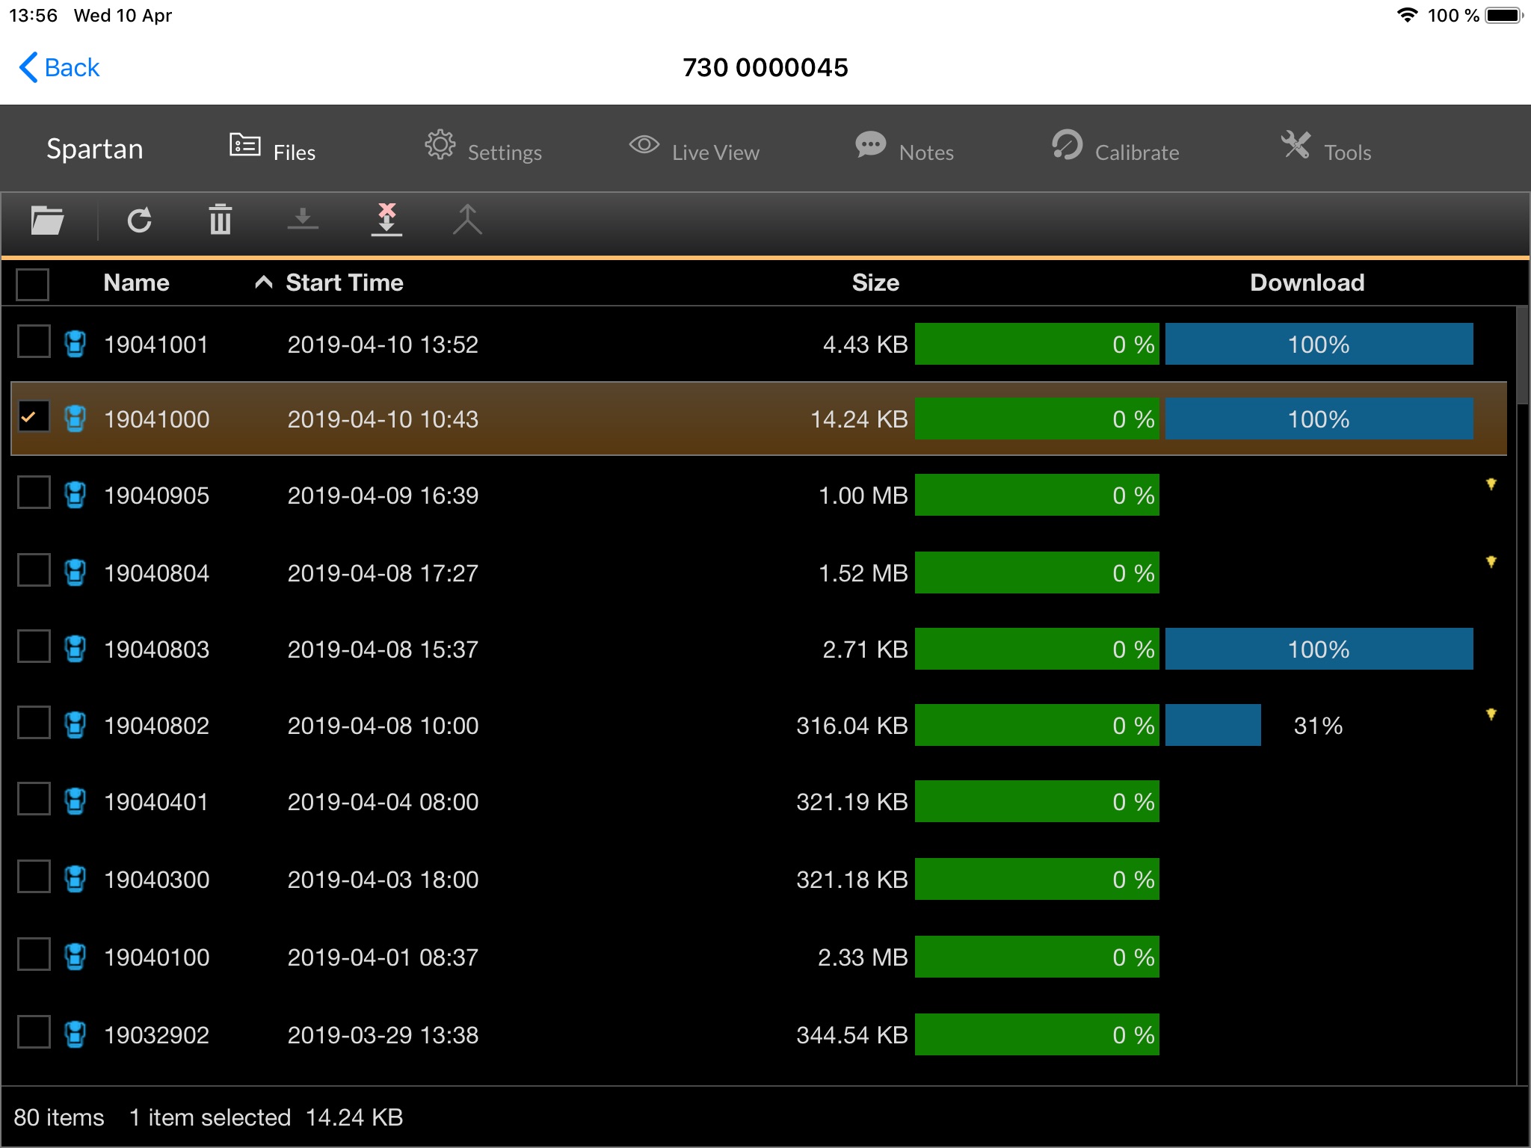Deselect the checked file 19041000
This screenshot has height=1148, width=1531.
(33, 419)
